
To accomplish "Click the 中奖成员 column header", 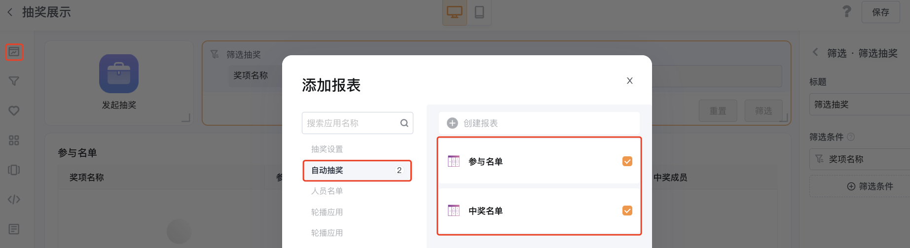I will (x=670, y=177).
